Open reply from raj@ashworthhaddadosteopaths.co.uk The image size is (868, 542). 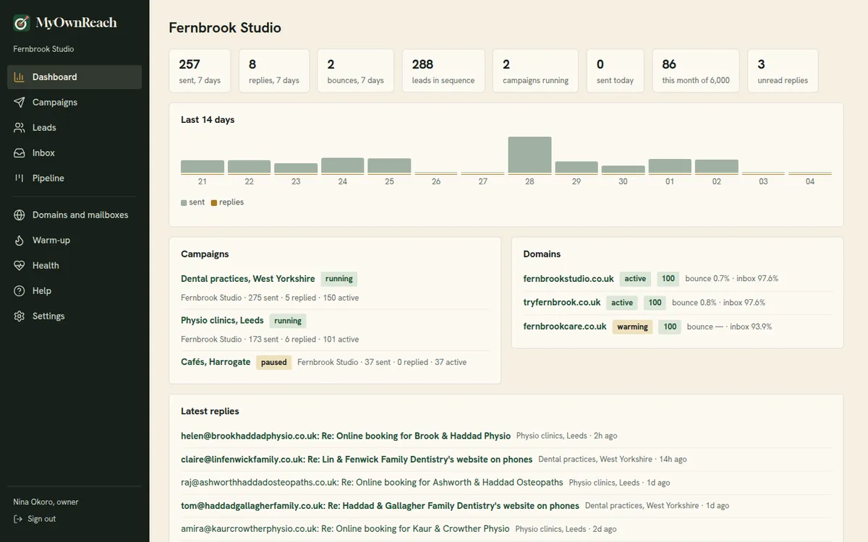tap(372, 482)
